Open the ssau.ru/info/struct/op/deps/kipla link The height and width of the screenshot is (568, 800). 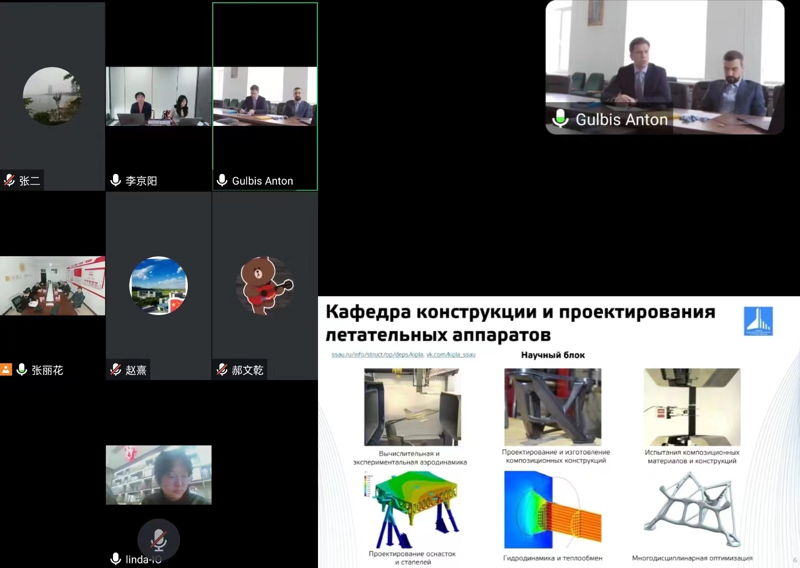click(x=377, y=354)
